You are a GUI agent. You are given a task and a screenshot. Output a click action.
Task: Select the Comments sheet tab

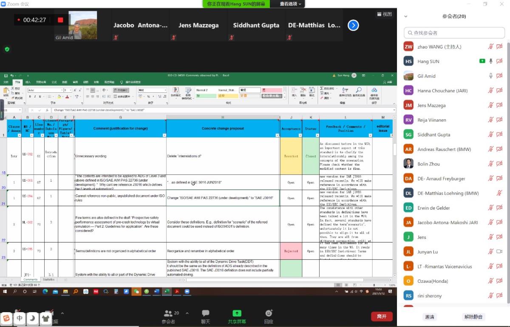coord(30,280)
